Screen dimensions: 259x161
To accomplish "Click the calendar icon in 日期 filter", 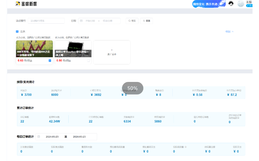I will [x=81, y=21].
